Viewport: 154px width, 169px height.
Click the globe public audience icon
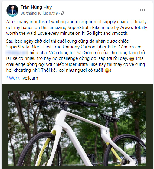tap(63, 13)
